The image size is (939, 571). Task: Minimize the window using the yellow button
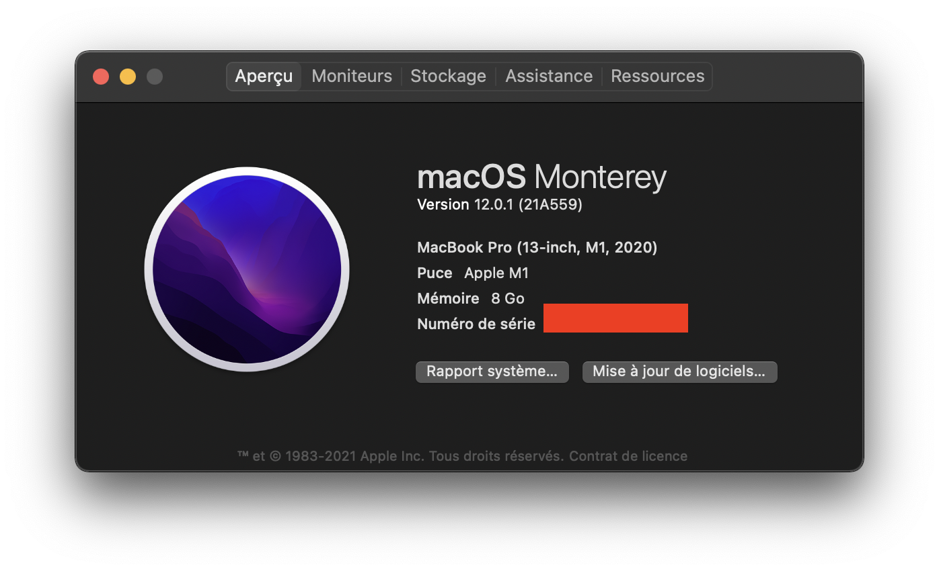(x=128, y=77)
